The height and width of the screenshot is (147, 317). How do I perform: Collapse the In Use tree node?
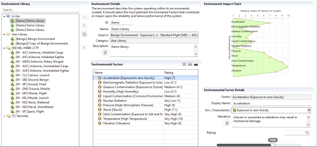4,16
